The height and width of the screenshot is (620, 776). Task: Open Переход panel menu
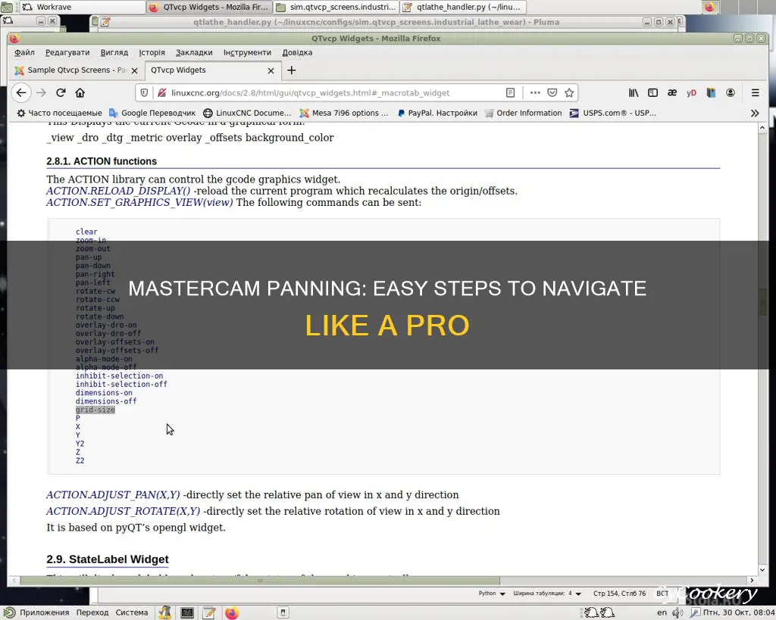coord(92,612)
